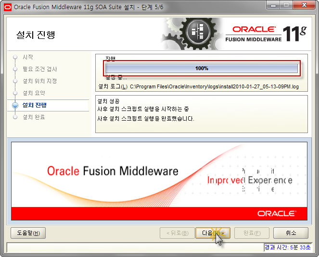Click the 경과 시간 elapsed time status
Screen dimensions: 319x257
coord(287,247)
